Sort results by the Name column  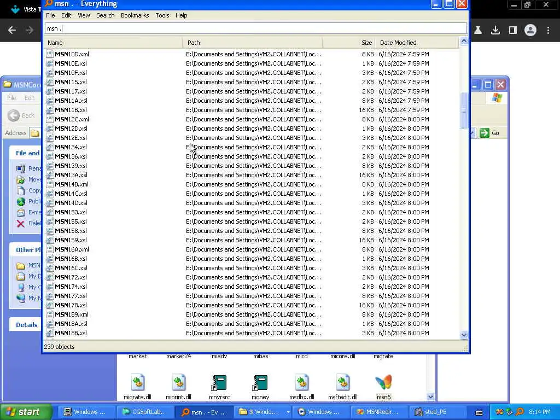click(113, 43)
